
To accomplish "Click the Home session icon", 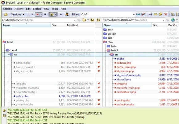I will point(6,14).
